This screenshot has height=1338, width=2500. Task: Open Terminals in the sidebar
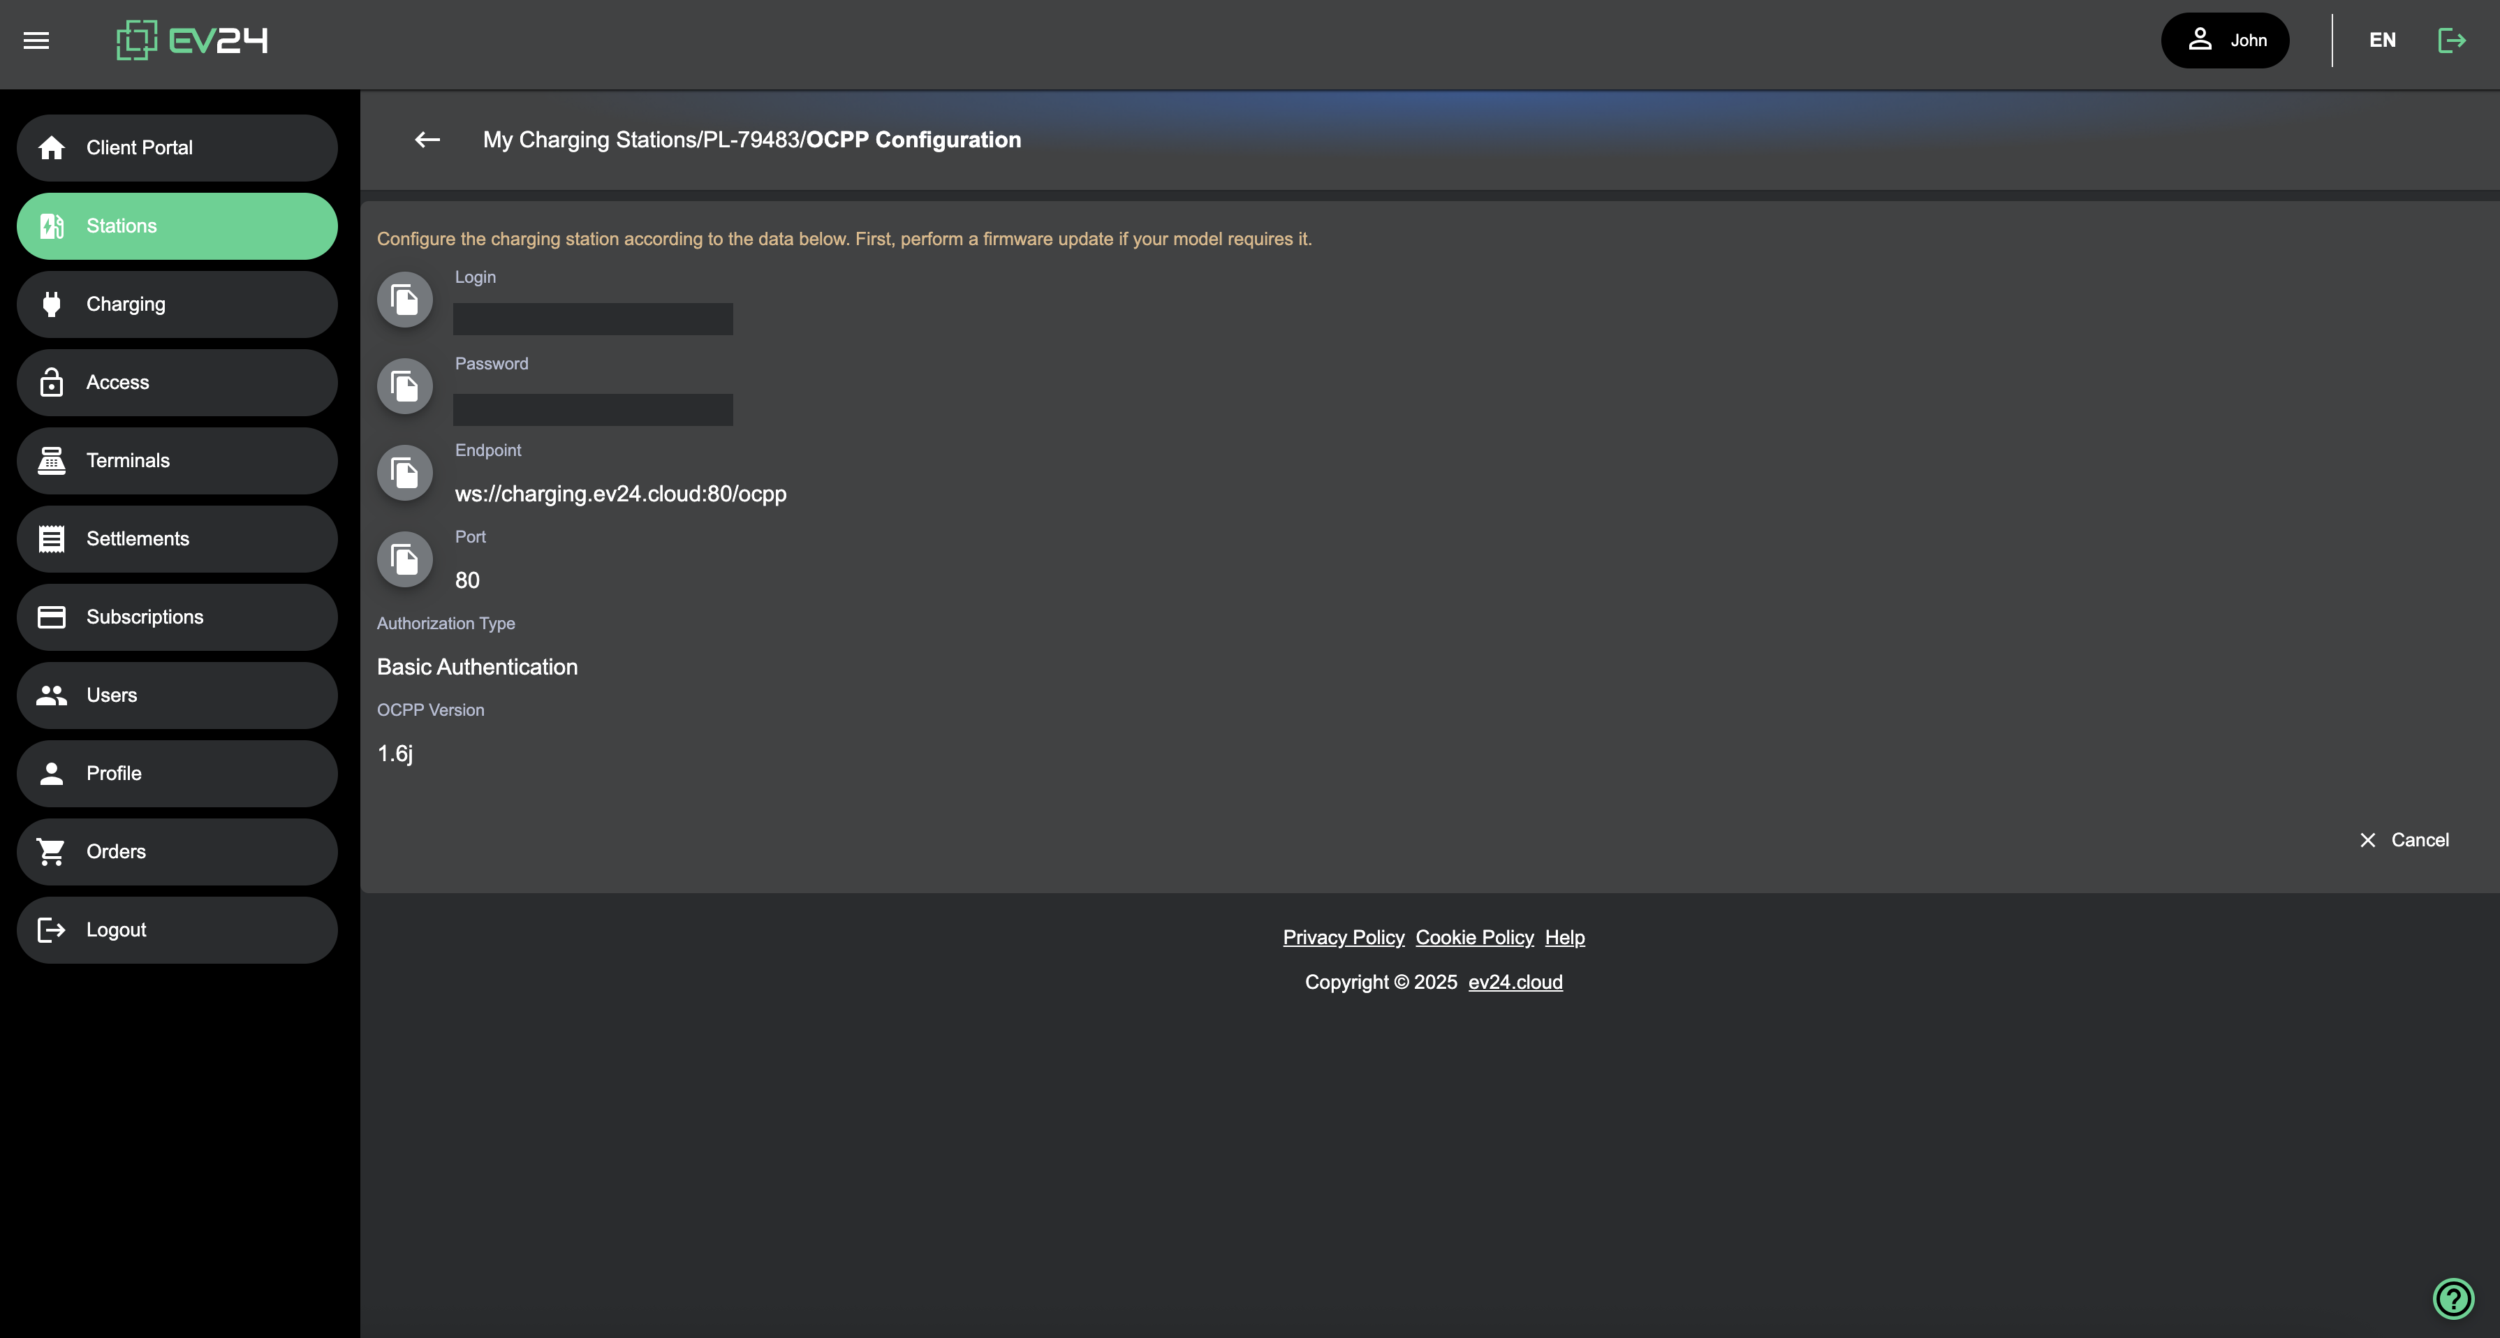[177, 461]
